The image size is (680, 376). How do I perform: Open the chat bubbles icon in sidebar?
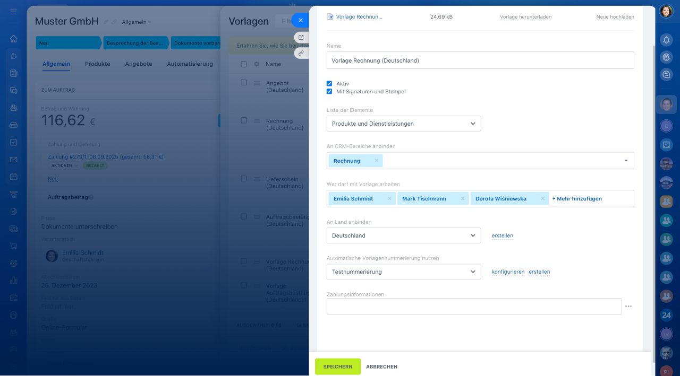[x=14, y=90]
